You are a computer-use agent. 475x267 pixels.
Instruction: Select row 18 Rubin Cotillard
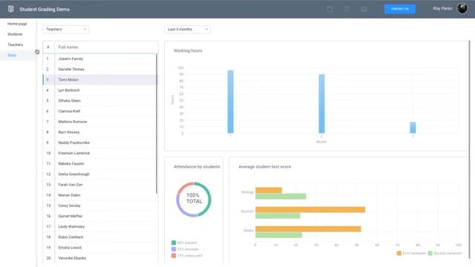100,237
